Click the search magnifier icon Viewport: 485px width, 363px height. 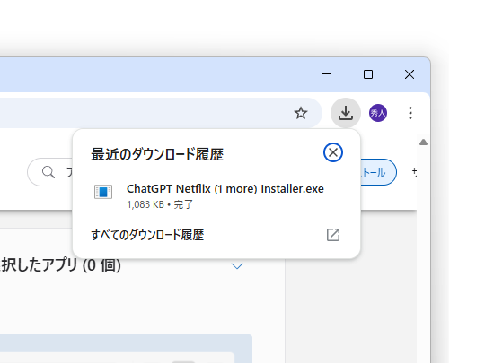point(48,172)
